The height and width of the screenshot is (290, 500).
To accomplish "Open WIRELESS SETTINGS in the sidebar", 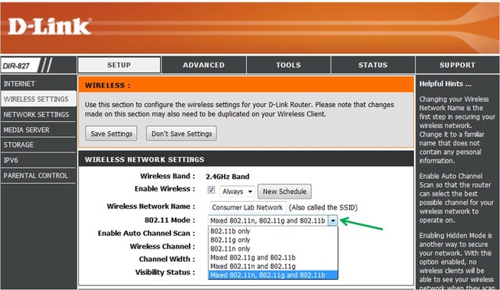I will [38, 99].
